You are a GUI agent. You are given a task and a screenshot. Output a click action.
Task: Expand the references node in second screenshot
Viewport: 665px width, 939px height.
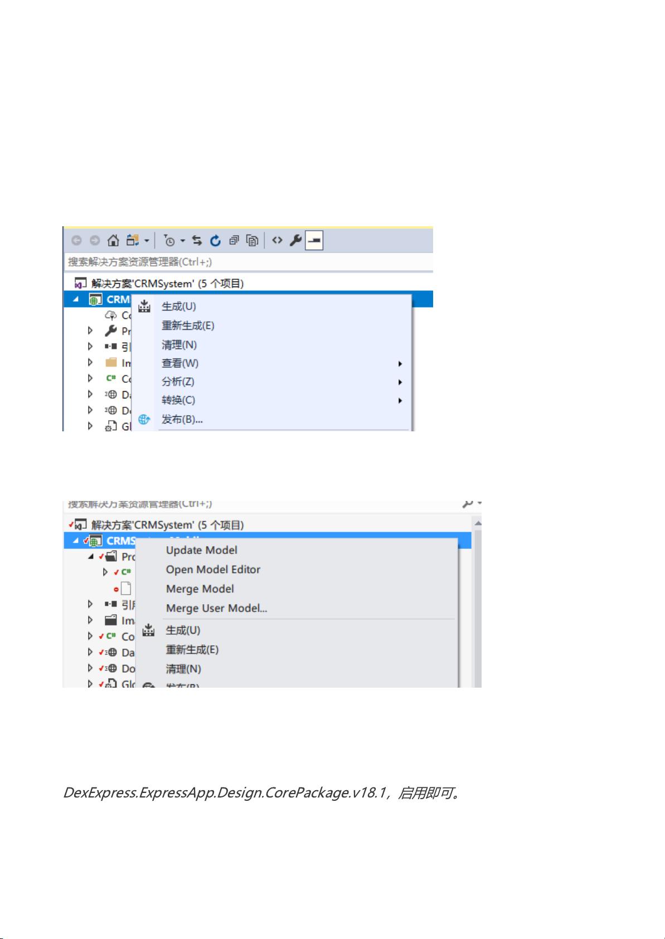(90, 604)
